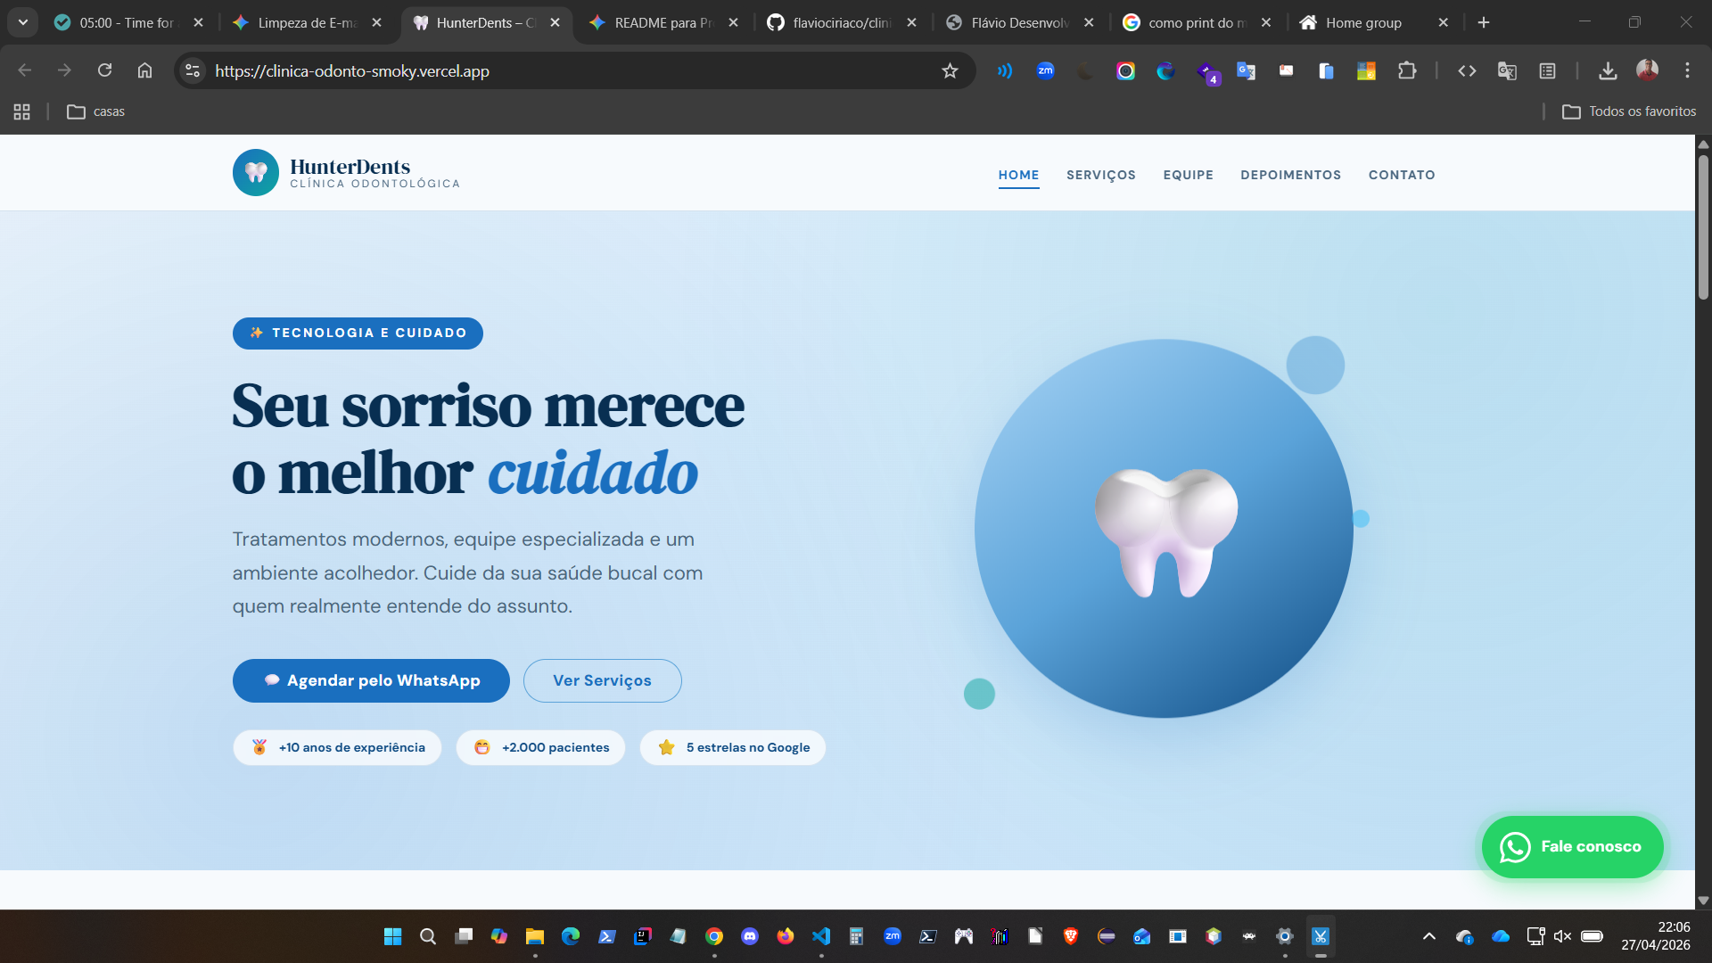This screenshot has width=1712, height=963.
Task: Open the Brave browser taskbar icon
Action: (x=1071, y=936)
